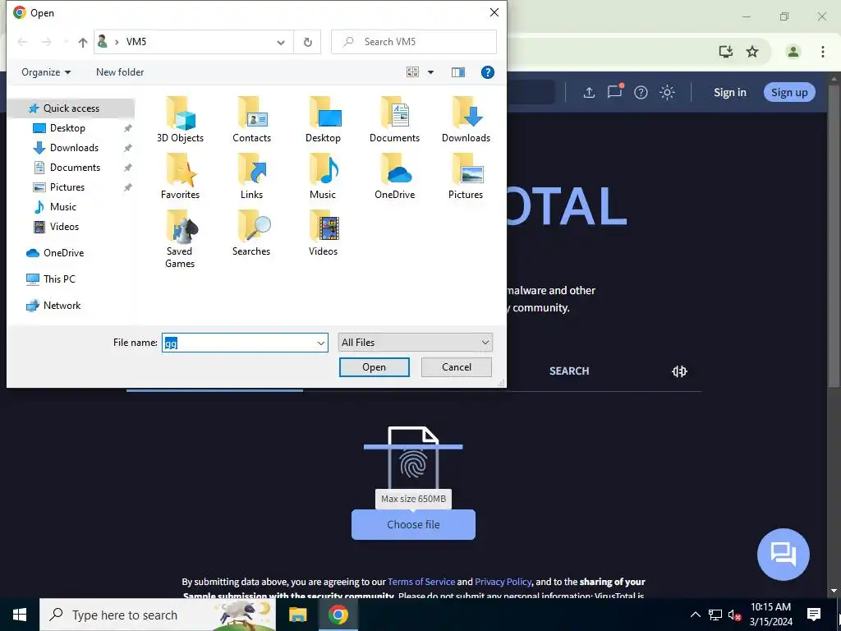
Task: Open Chrome three-dot menu
Action: tap(823, 52)
